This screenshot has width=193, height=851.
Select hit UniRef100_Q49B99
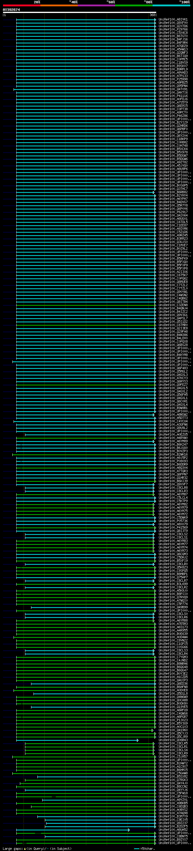tap(173, 607)
